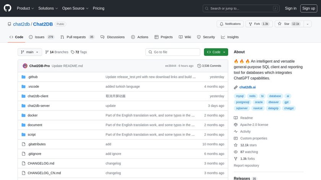Open the CHANGELOG.md file
This screenshot has height=180, width=321.
point(41,163)
